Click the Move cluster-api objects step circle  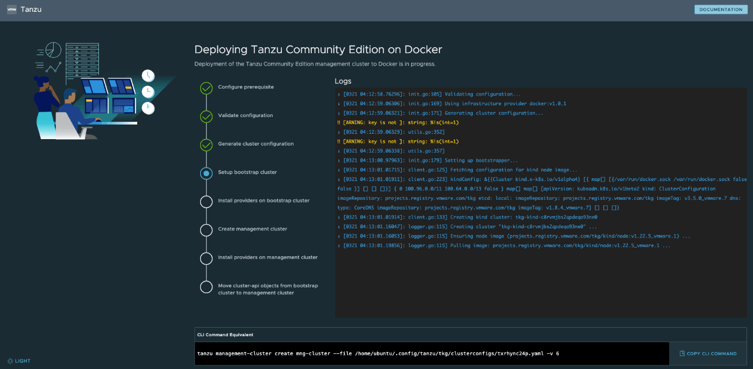coord(207,287)
